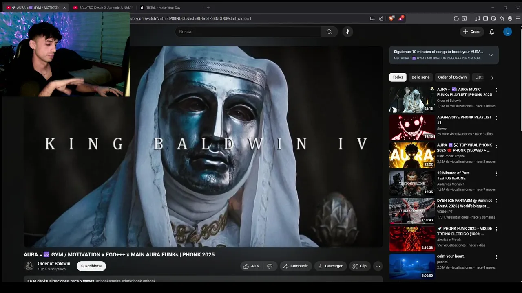The height and width of the screenshot is (293, 522).
Task: Open Brave Rewards triangle icon
Action: click(401, 18)
